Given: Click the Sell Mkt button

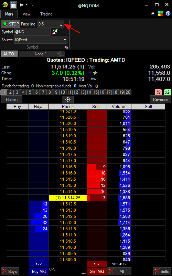Looking at the screenshot, I should (97, 272).
